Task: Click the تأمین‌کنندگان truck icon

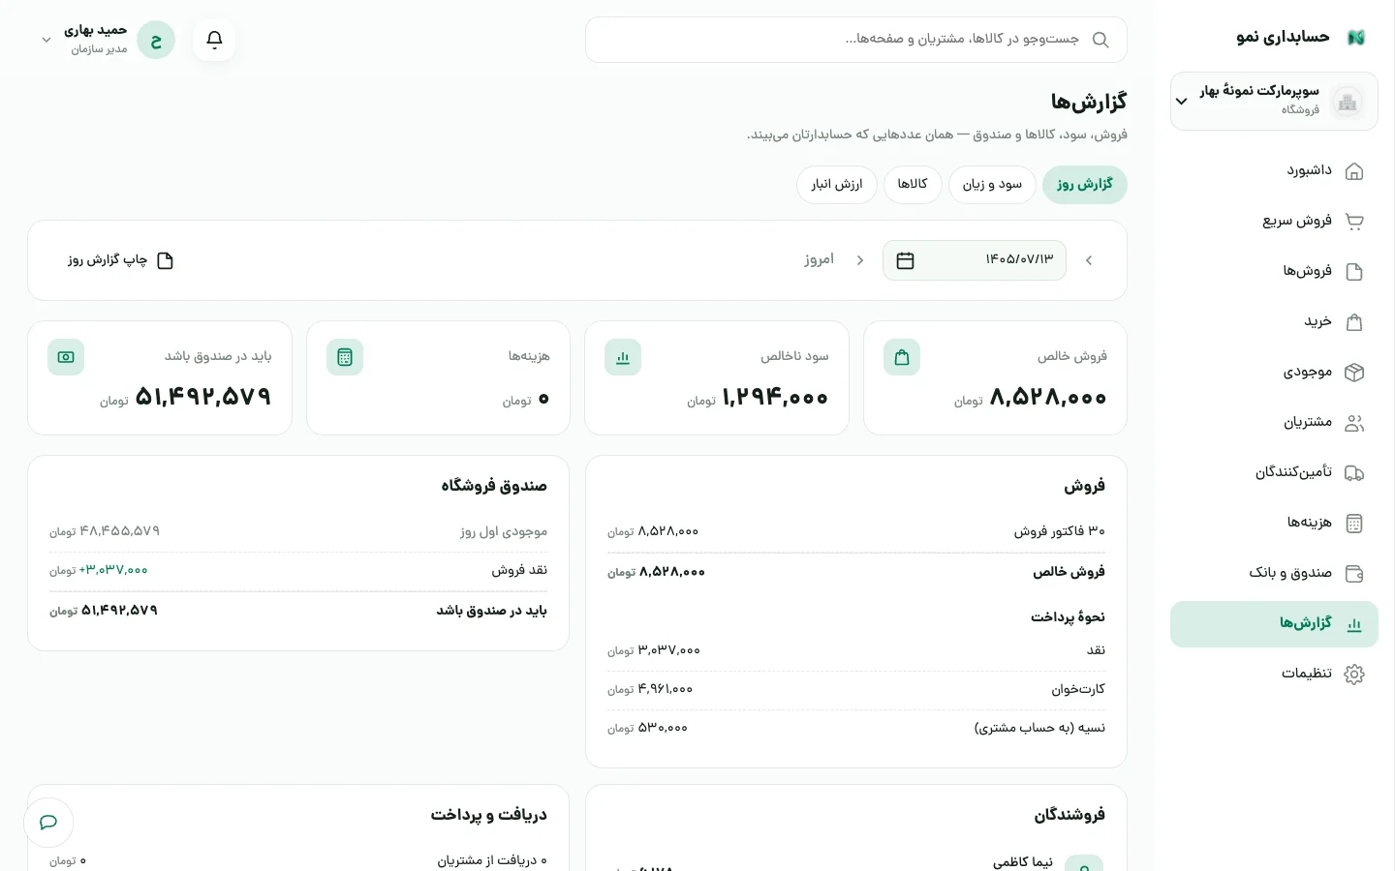Action: [x=1354, y=473]
